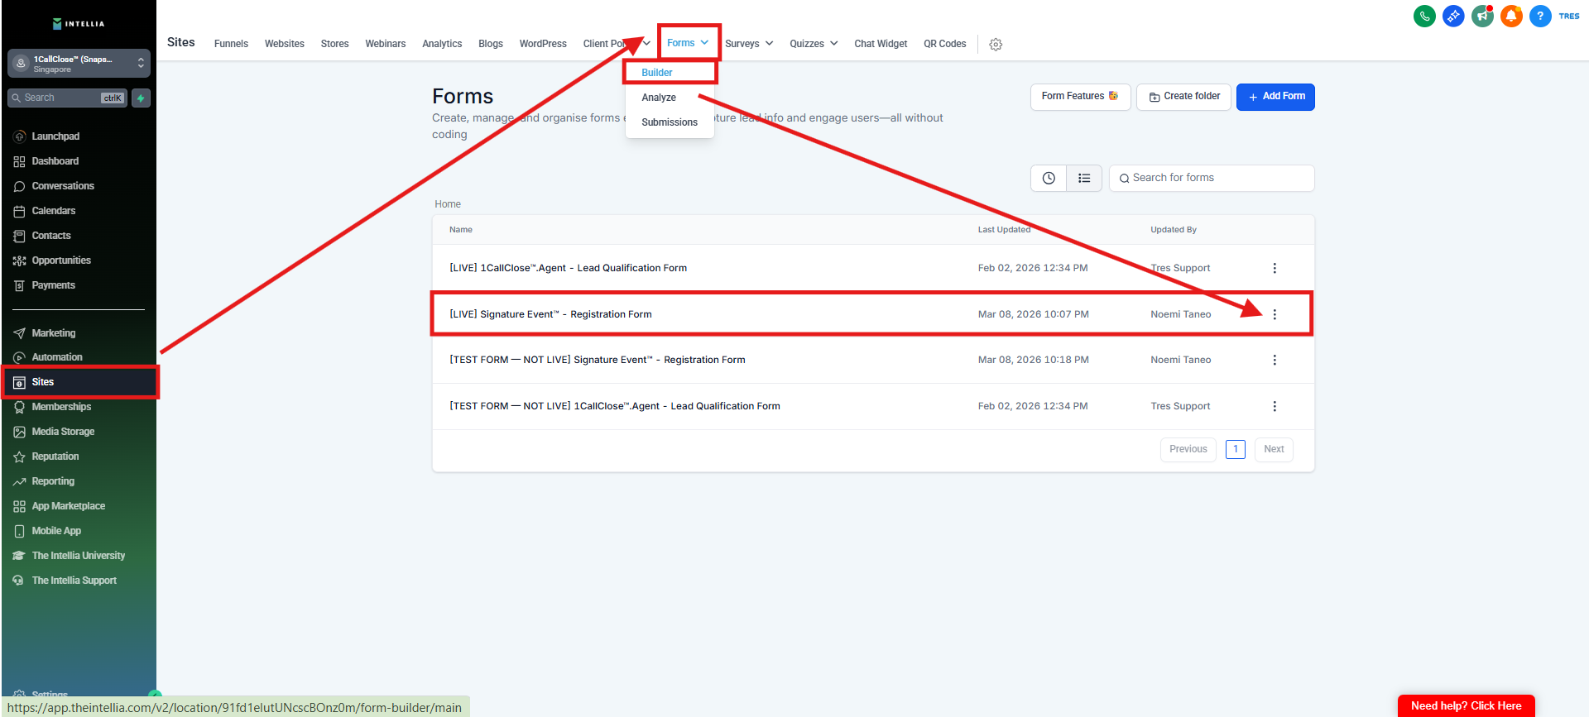Click the Add Form button
The image size is (1589, 717).
(1275, 97)
